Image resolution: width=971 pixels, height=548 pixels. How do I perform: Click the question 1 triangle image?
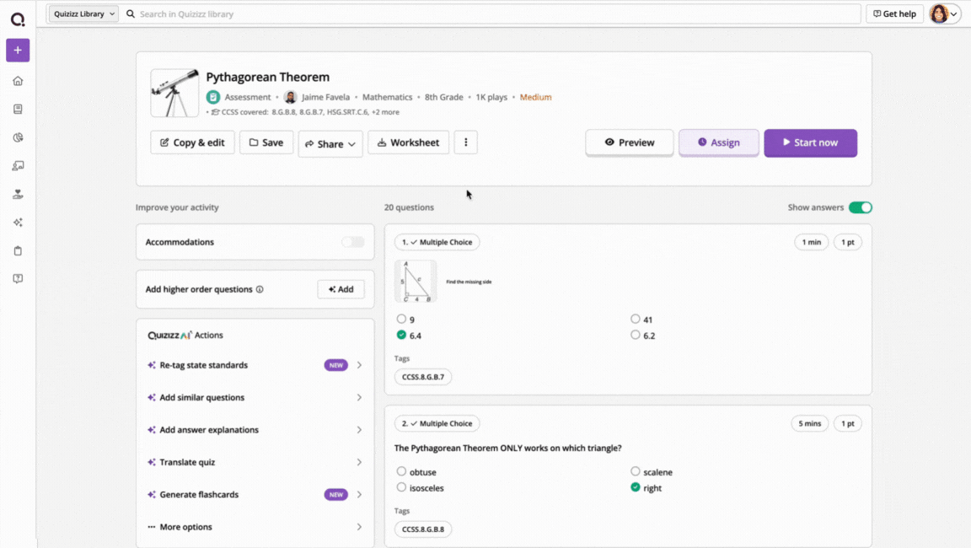point(416,281)
